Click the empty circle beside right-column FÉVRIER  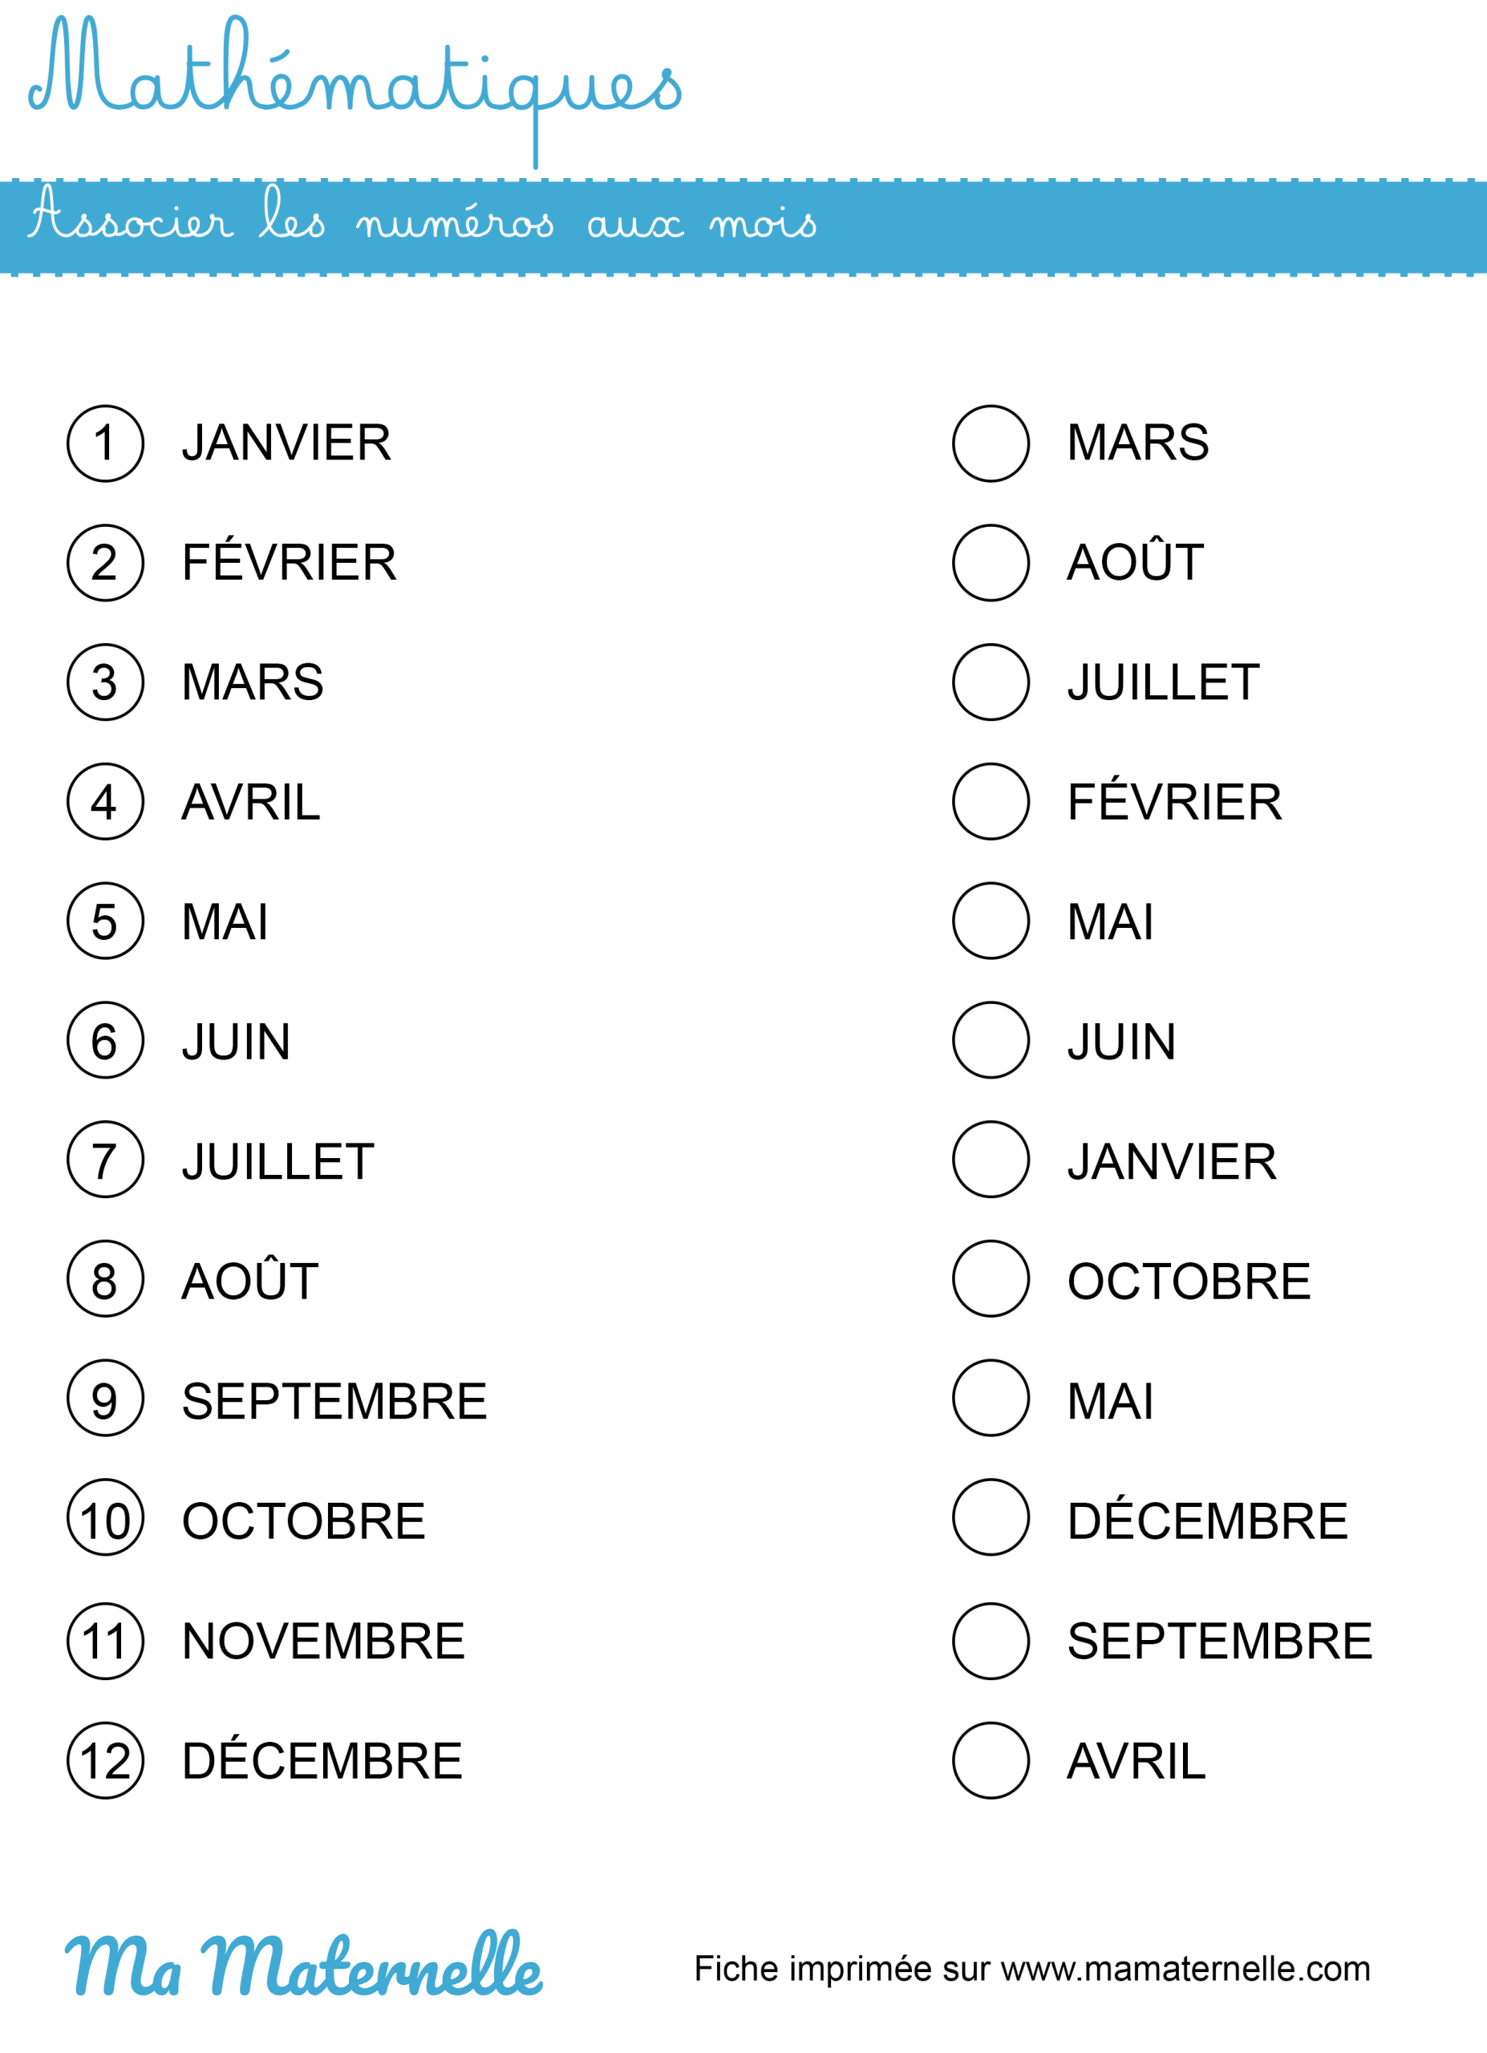pos(991,802)
